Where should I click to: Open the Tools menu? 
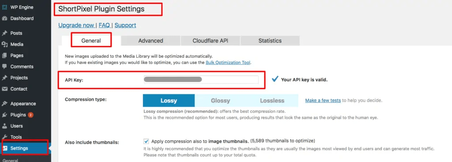pyautogui.click(x=16, y=137)
